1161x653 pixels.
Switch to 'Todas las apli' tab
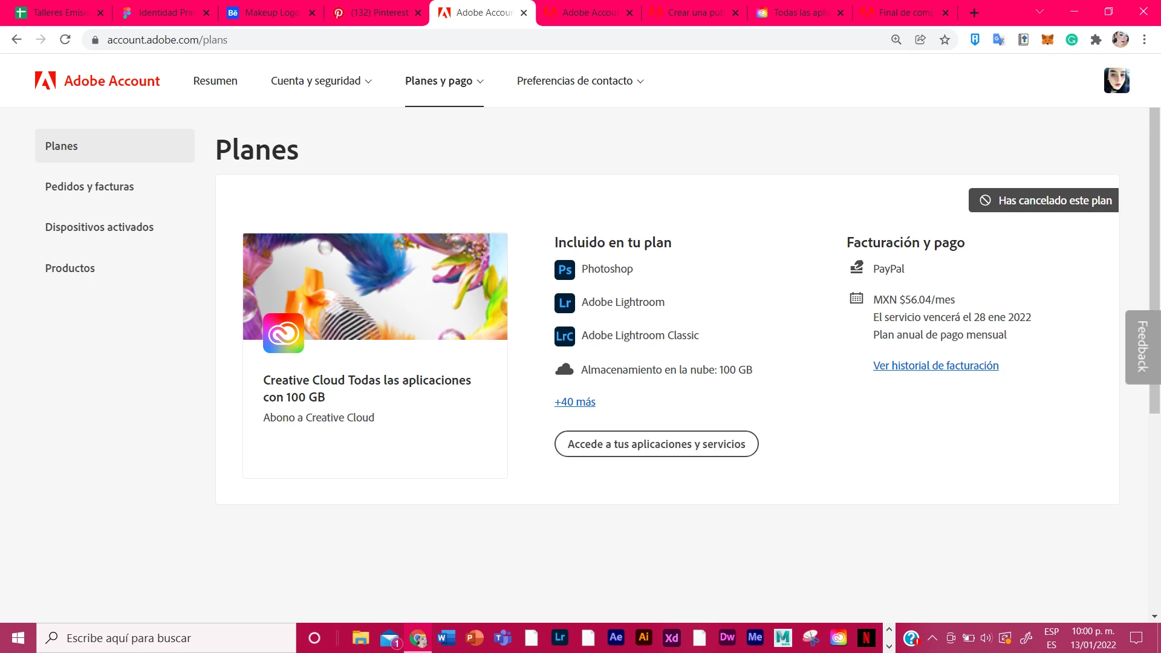click(799, 13)
